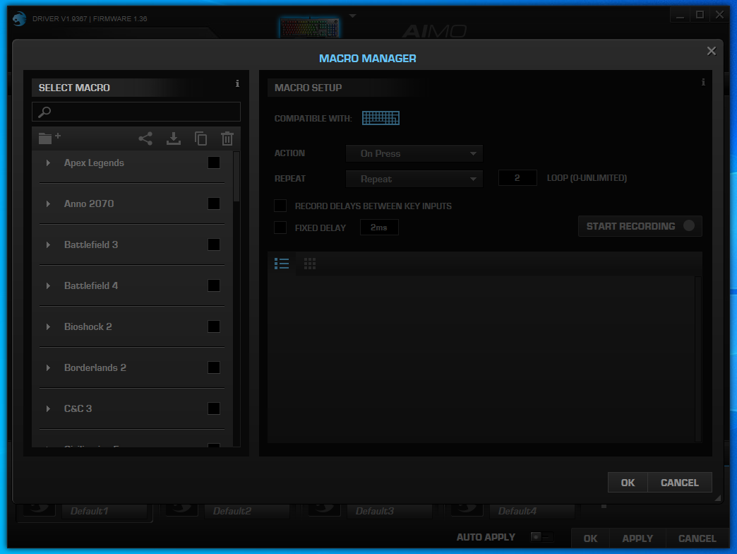The height and width of the screenshot is (554, 737).
Task: Expand the Borderlands 2 folder
Action: click(x=48, y=367)
